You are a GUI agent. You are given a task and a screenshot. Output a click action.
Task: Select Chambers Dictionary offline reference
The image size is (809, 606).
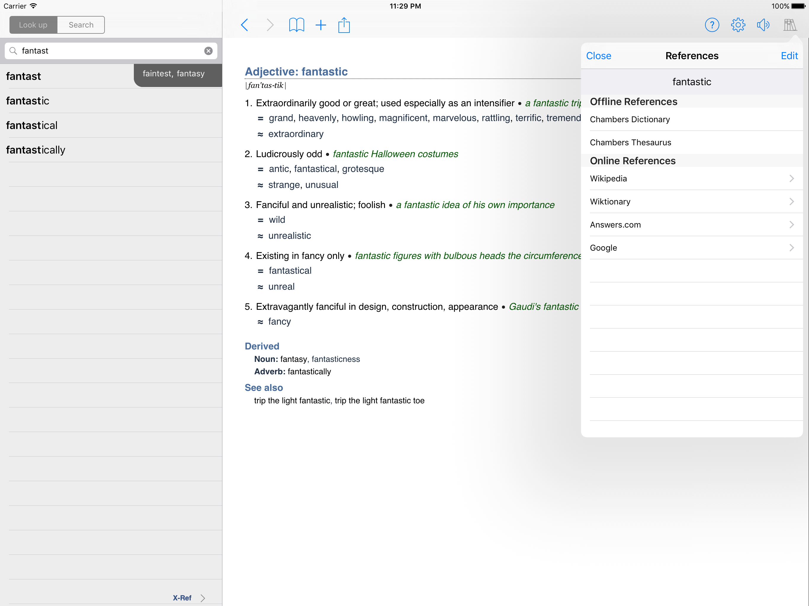(x=630, y=120)
